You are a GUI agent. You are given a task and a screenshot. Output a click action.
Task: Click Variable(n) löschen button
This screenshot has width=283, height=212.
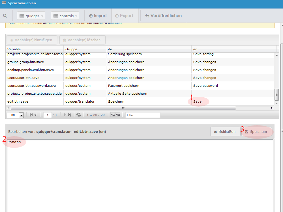click(82, 40)
